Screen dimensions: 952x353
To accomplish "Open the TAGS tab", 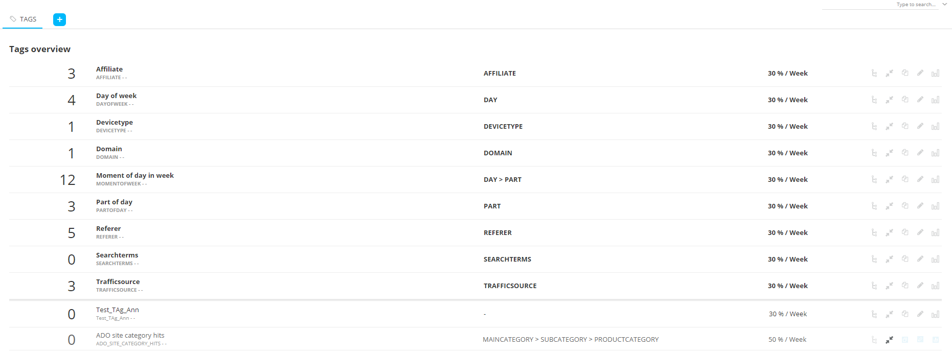I will point(23,19).
